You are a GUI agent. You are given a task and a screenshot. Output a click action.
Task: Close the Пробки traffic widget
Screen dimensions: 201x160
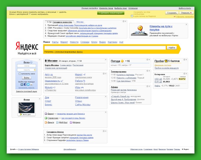tap(186, 60)
